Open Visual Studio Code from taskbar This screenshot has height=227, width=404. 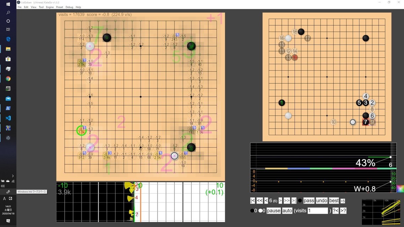coord(8,118)
